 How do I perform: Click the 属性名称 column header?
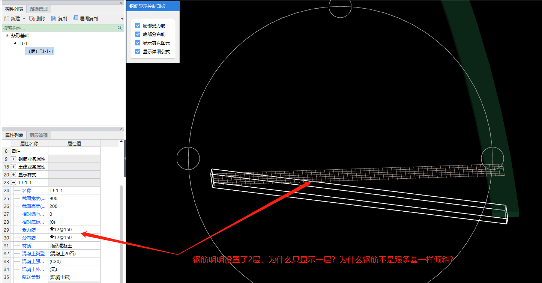29,143
